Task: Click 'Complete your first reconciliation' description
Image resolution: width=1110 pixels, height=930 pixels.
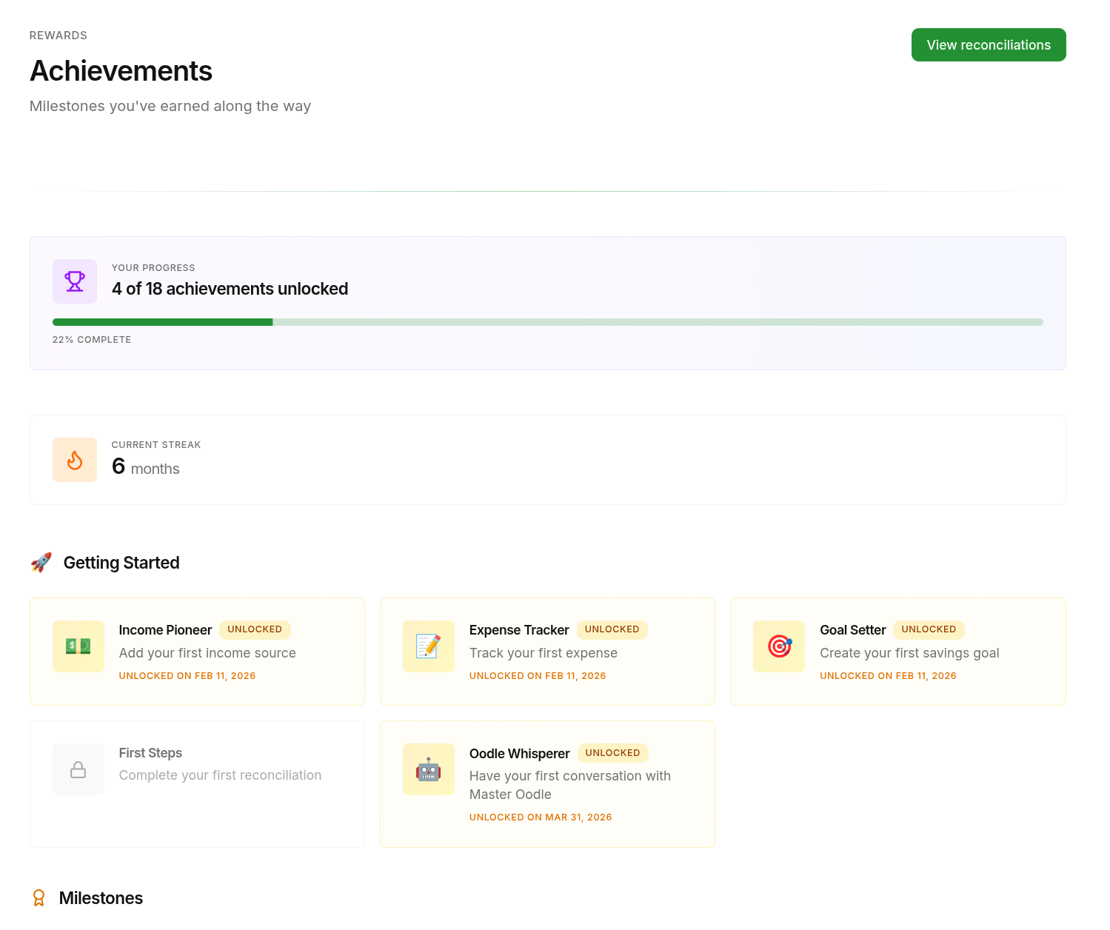Action: (x=220, y=775)
